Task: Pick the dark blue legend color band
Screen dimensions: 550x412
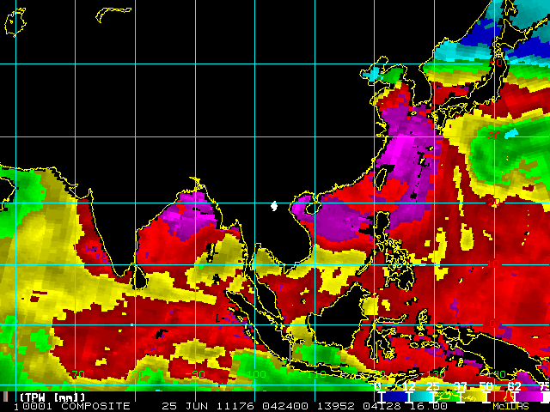Action: 395,397
